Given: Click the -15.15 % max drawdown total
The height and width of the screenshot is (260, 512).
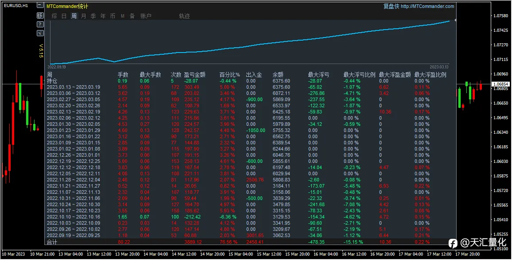Looking at the screenshot, I should click(353, 242).
